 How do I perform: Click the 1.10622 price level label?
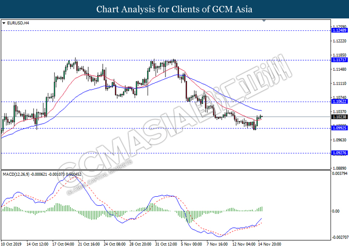(x=340, y=102)
